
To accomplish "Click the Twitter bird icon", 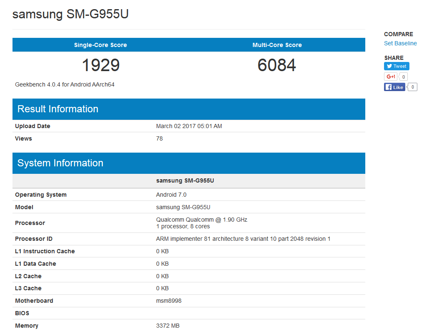I will (389, 66).
